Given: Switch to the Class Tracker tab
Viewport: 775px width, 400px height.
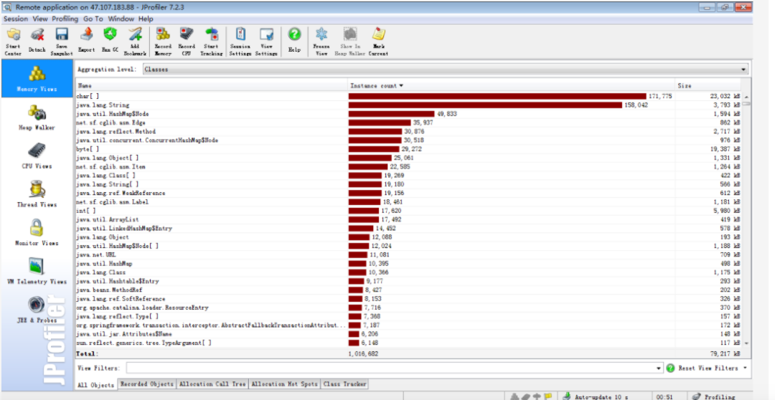Looking at the screenshot, I should (345, 384).
